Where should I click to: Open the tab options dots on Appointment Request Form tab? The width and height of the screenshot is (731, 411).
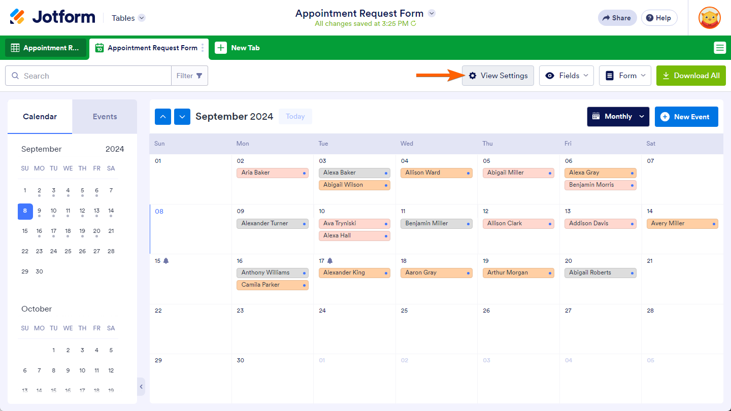[x=203, y=48]
